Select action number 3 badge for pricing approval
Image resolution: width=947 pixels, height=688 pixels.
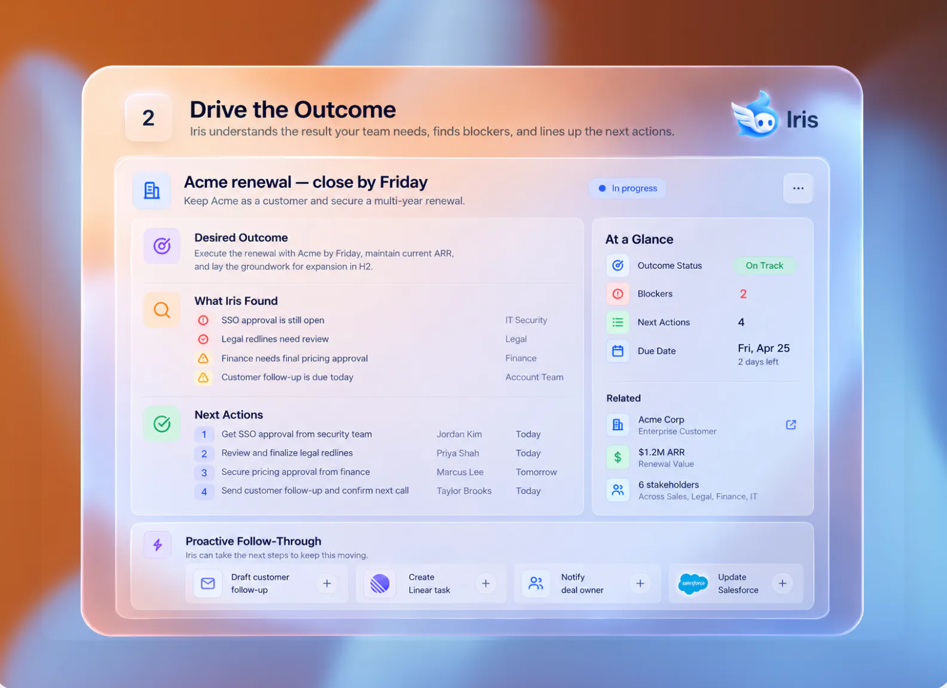(204, 473)
